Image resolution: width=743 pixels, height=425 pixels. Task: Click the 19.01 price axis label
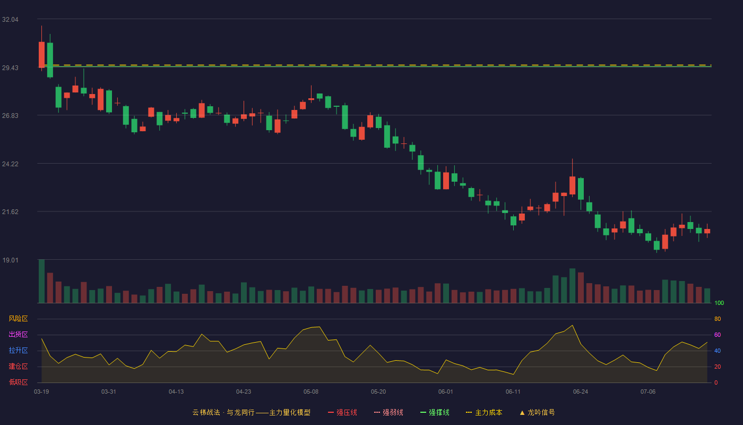[x=10, y=260]
